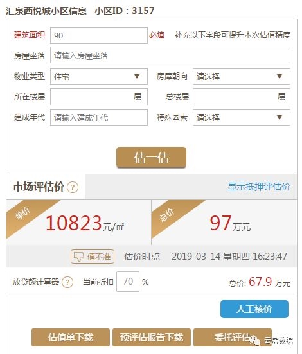Click the 建筑面积 input field containing 90
Viewport: 302px width, 354px height.
click(99, 35)
